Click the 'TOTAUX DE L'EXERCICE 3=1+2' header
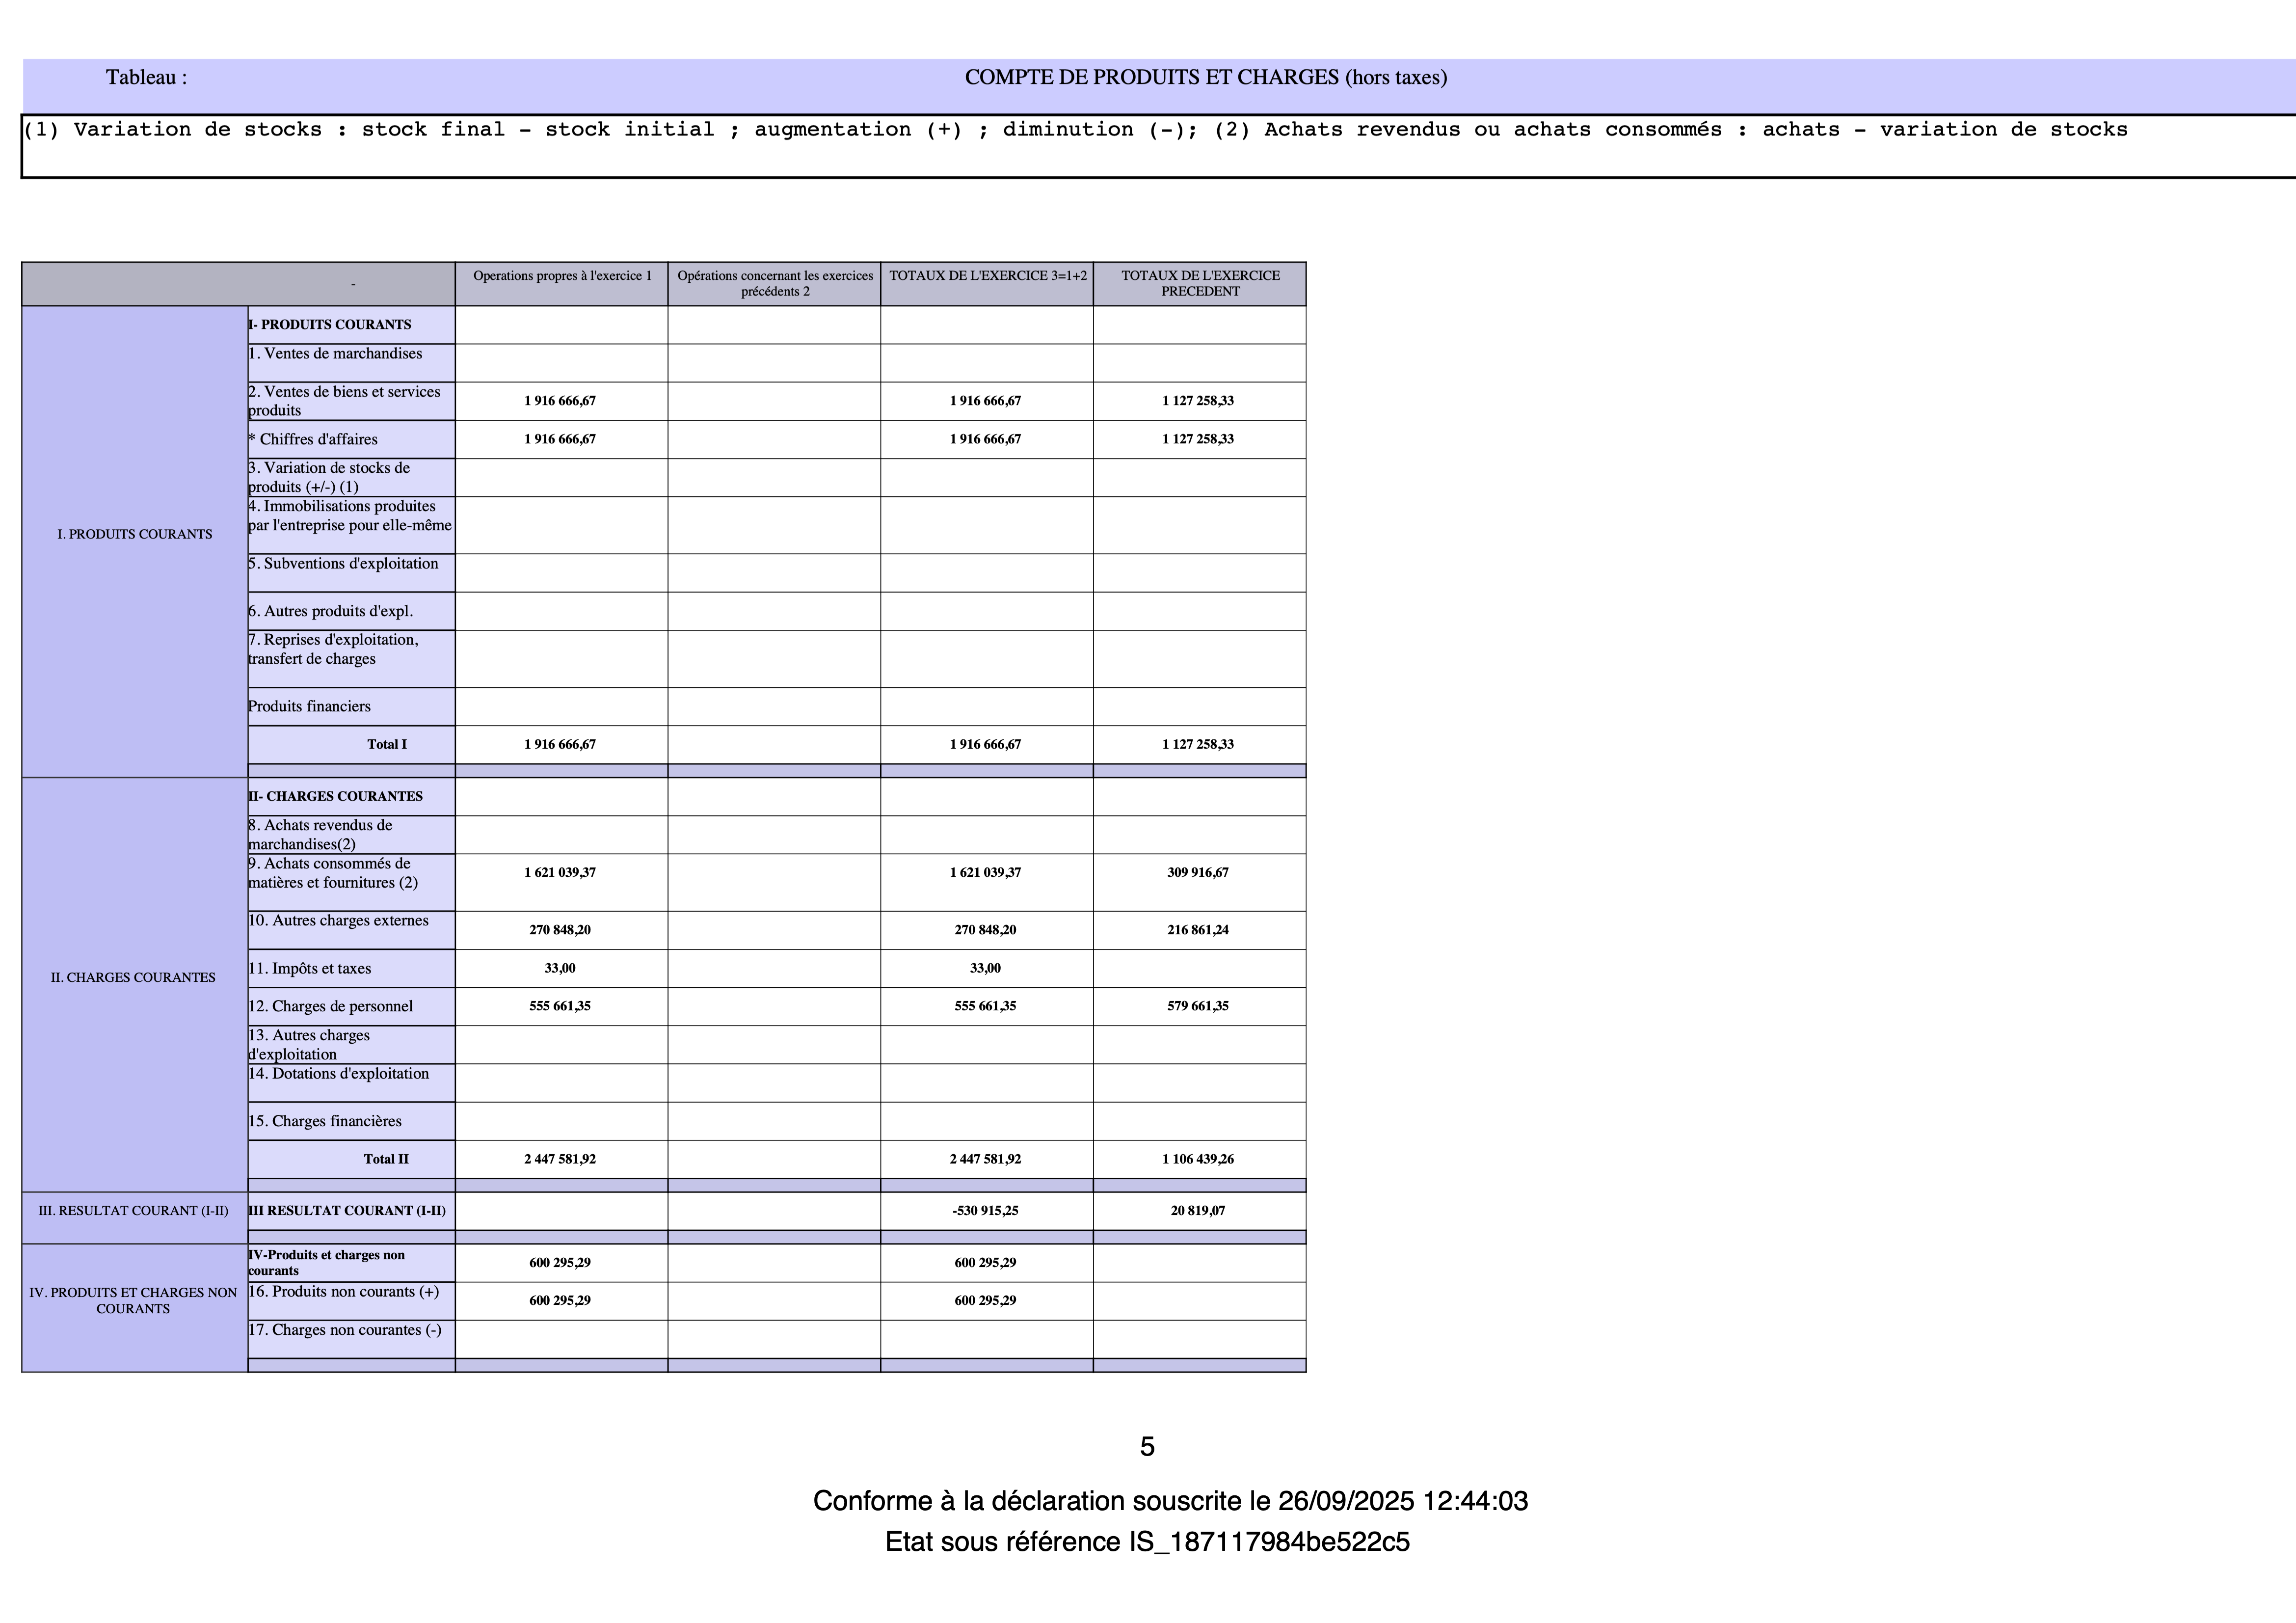The image size is (2296, 1623). [x=988, y=276]
